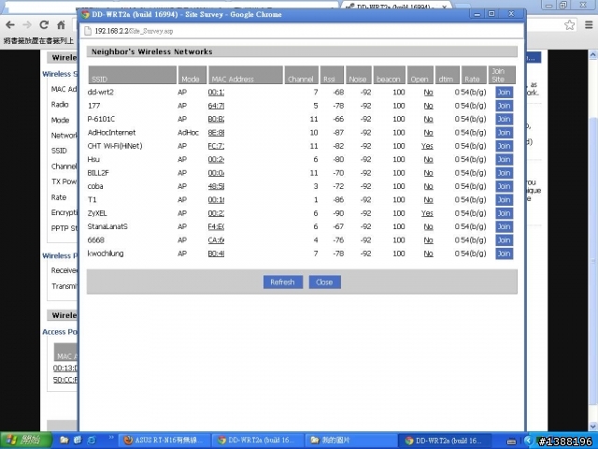598x449 pixels.
Task: Go back in main Chrome window
Action: (10, 25)
